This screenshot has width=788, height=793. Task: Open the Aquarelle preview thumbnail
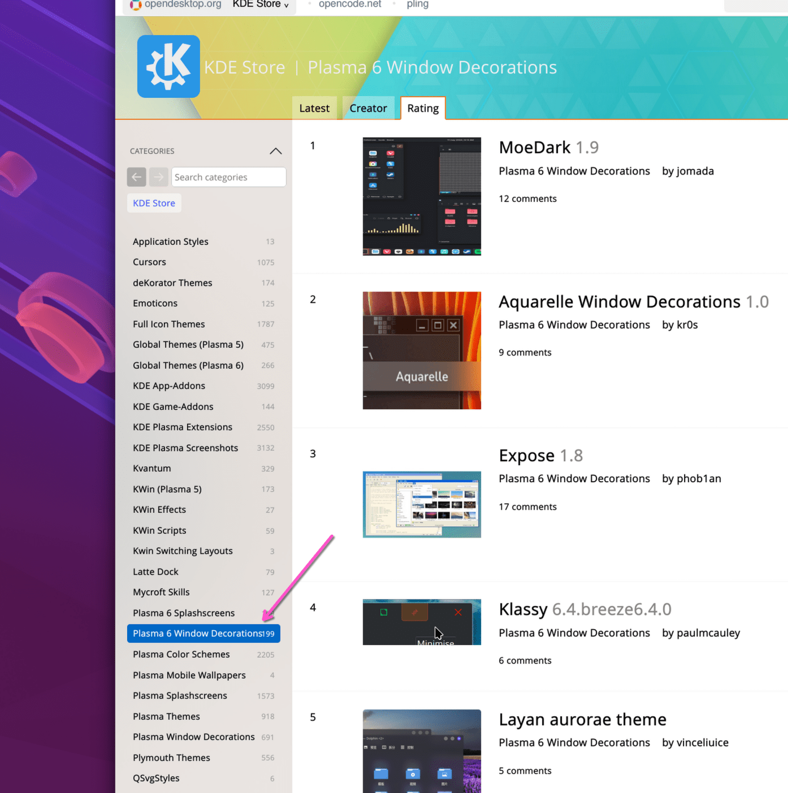(x=422, y=350)
